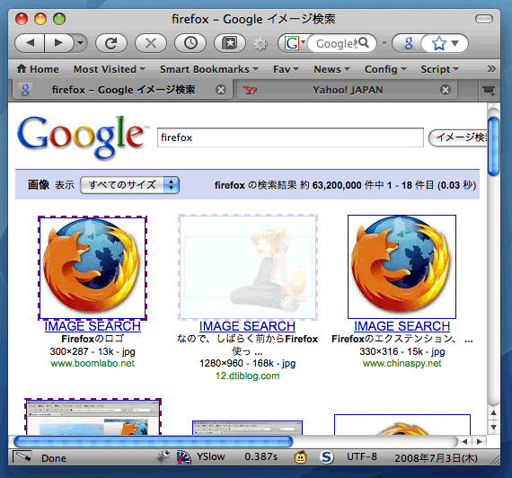Open Greasemonkey via the monkey icon
Image resolution: width=512 pixels, height=478 pixels.
pyautogui.click(x=300, y=457)
